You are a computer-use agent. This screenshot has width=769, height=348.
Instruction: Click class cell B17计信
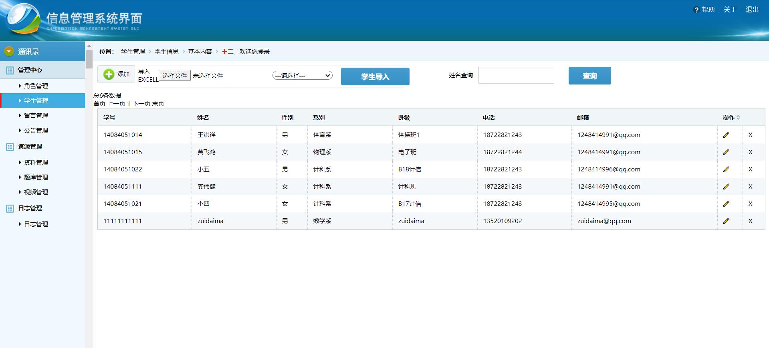(410, 204)
